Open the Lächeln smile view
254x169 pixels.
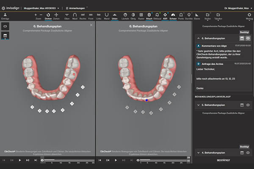tap(125, 16)
